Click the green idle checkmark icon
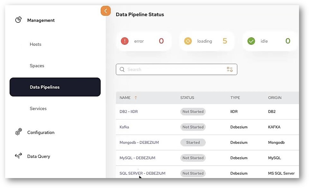The height and width of the screenshot is (188, 309). 251,41
